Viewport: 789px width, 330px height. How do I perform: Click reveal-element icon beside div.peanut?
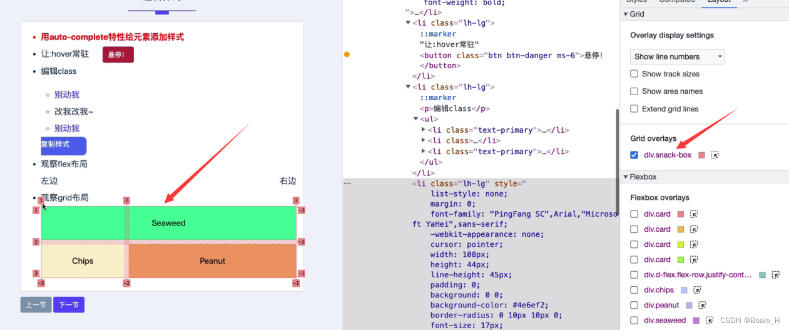[x=702, y=305]
